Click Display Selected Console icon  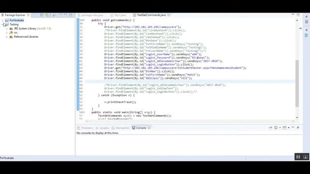coord(276,128)
